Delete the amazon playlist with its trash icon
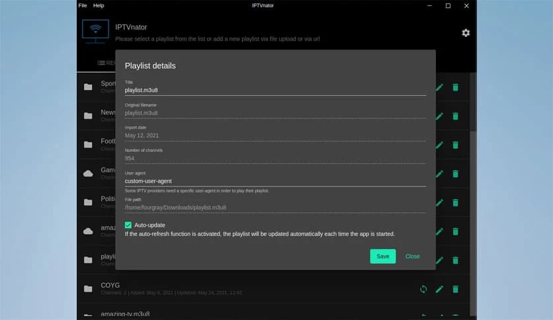This screenshot has height=320, width=553. coord(455,231)
